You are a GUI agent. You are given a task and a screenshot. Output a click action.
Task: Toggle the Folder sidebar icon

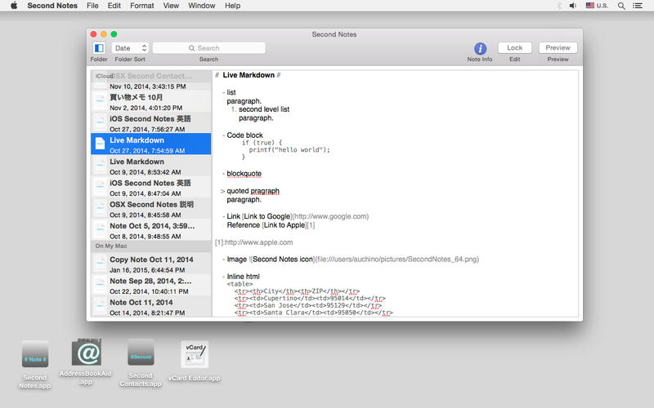(99, 48)
